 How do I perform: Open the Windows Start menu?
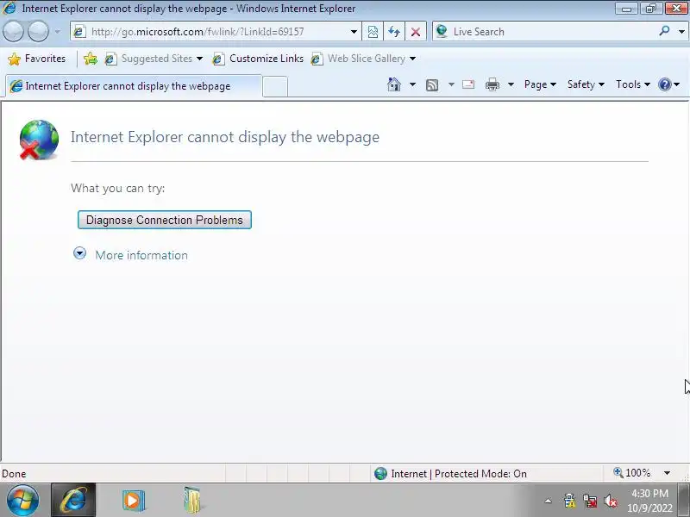coord(23,500)
